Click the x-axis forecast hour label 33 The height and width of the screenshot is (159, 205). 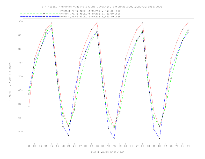pyautogui.click(x=91, y=146)
